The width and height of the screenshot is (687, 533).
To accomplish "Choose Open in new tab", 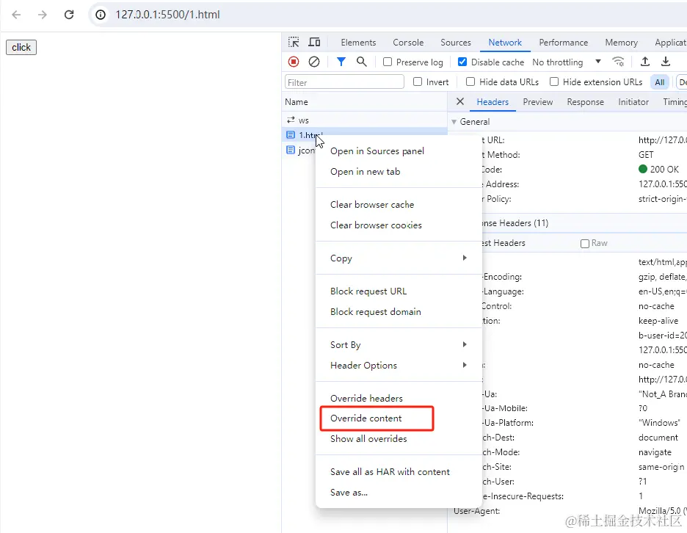I will pos(399,171).
